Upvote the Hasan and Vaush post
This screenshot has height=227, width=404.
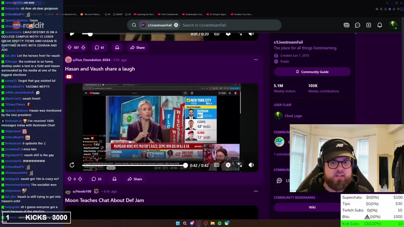(69, 179)
